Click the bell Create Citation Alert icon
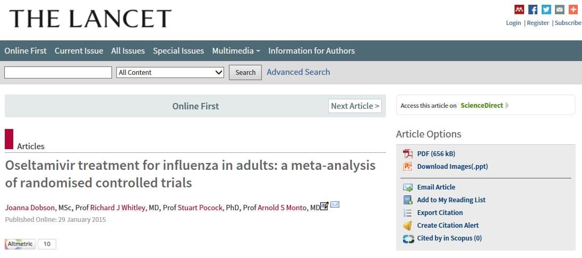 tap(408, 226)
